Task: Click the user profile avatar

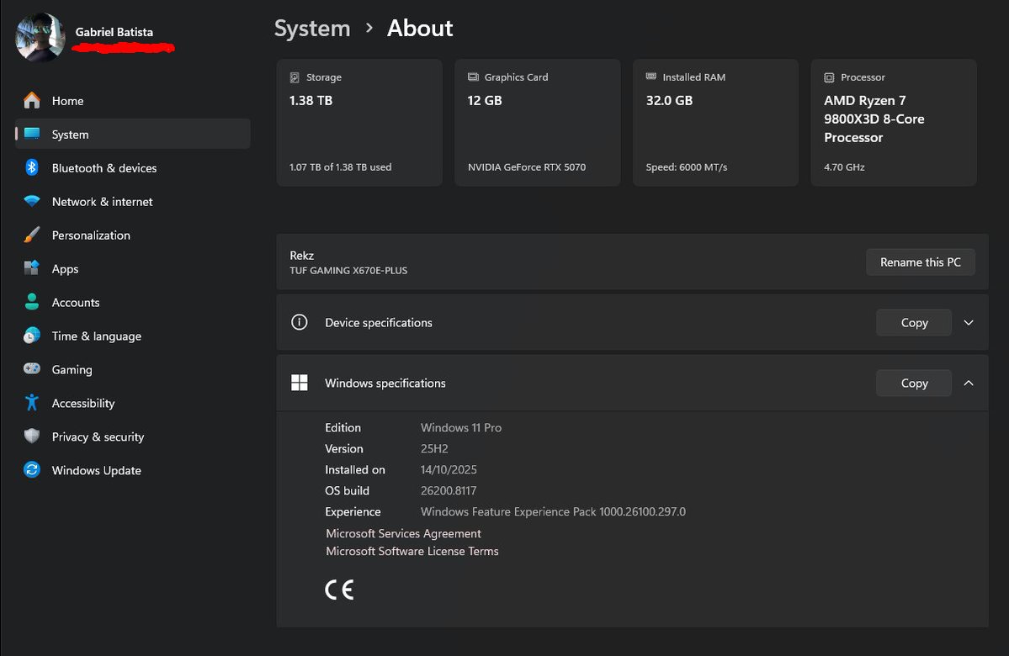Action: (40, 37)
